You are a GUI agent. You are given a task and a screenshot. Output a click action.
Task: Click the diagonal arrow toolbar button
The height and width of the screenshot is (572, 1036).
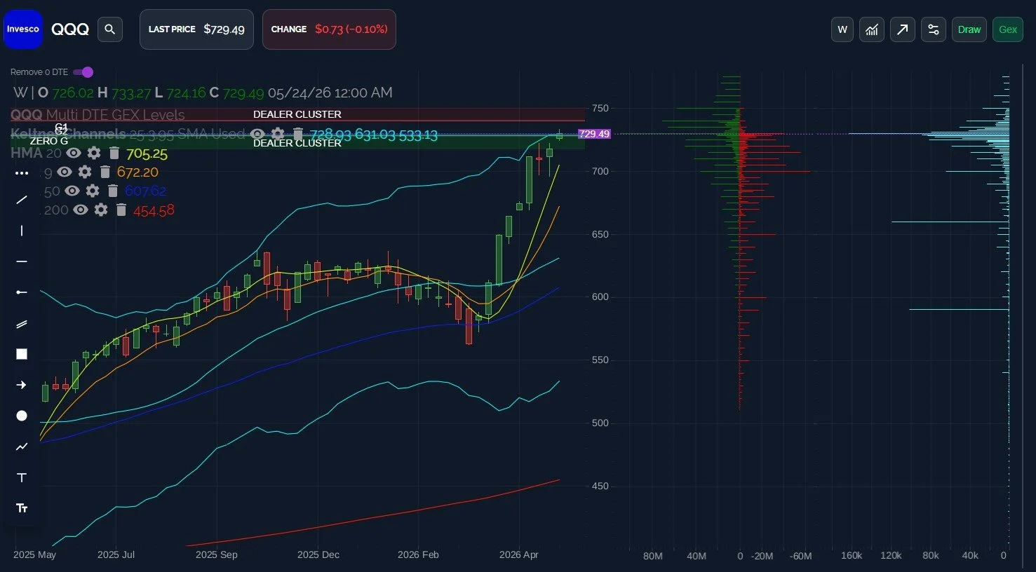[903, 29]
